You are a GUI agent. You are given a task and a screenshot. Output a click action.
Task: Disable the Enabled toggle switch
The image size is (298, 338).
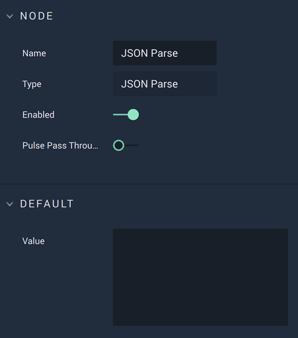126,114
